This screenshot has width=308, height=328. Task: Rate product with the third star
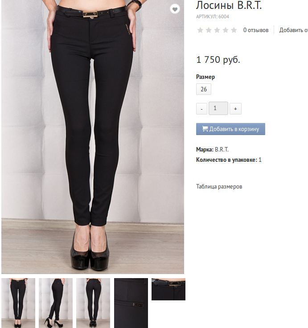pos(217,30)
